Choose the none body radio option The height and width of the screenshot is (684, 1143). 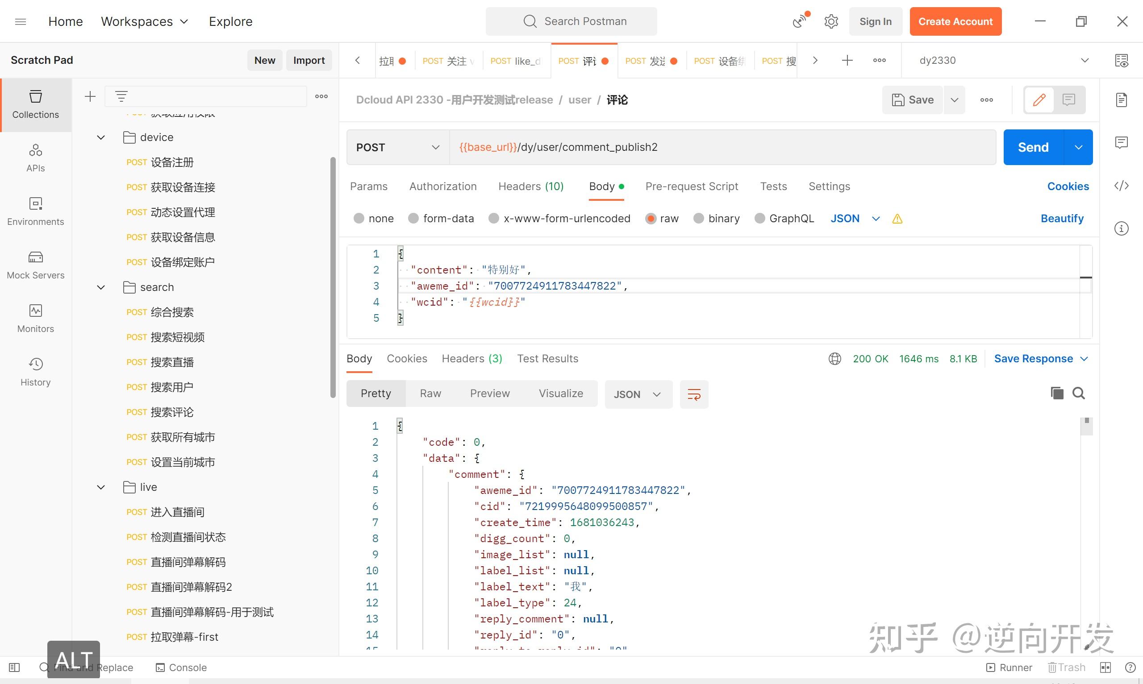coord(359,219)
